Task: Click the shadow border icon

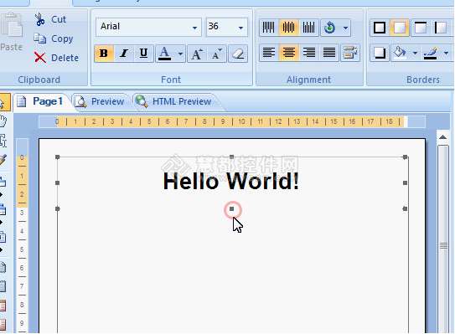Action: (x=380, y=53)
